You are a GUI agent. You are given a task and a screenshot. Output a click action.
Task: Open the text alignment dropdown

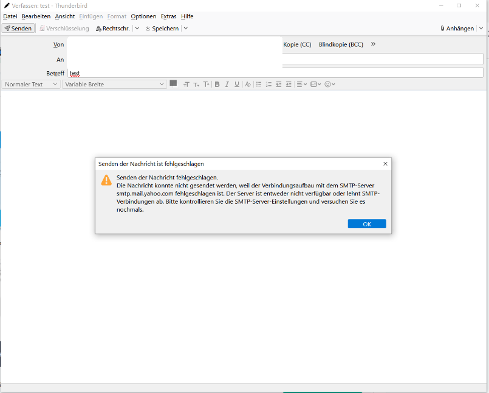(301, 85)
